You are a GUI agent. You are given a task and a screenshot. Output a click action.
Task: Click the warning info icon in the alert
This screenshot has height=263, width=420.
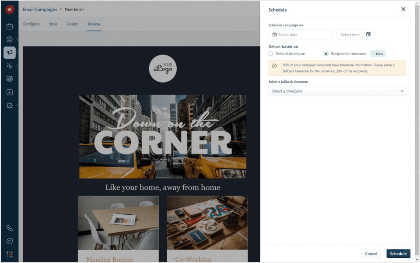click(x=274, y=66)
